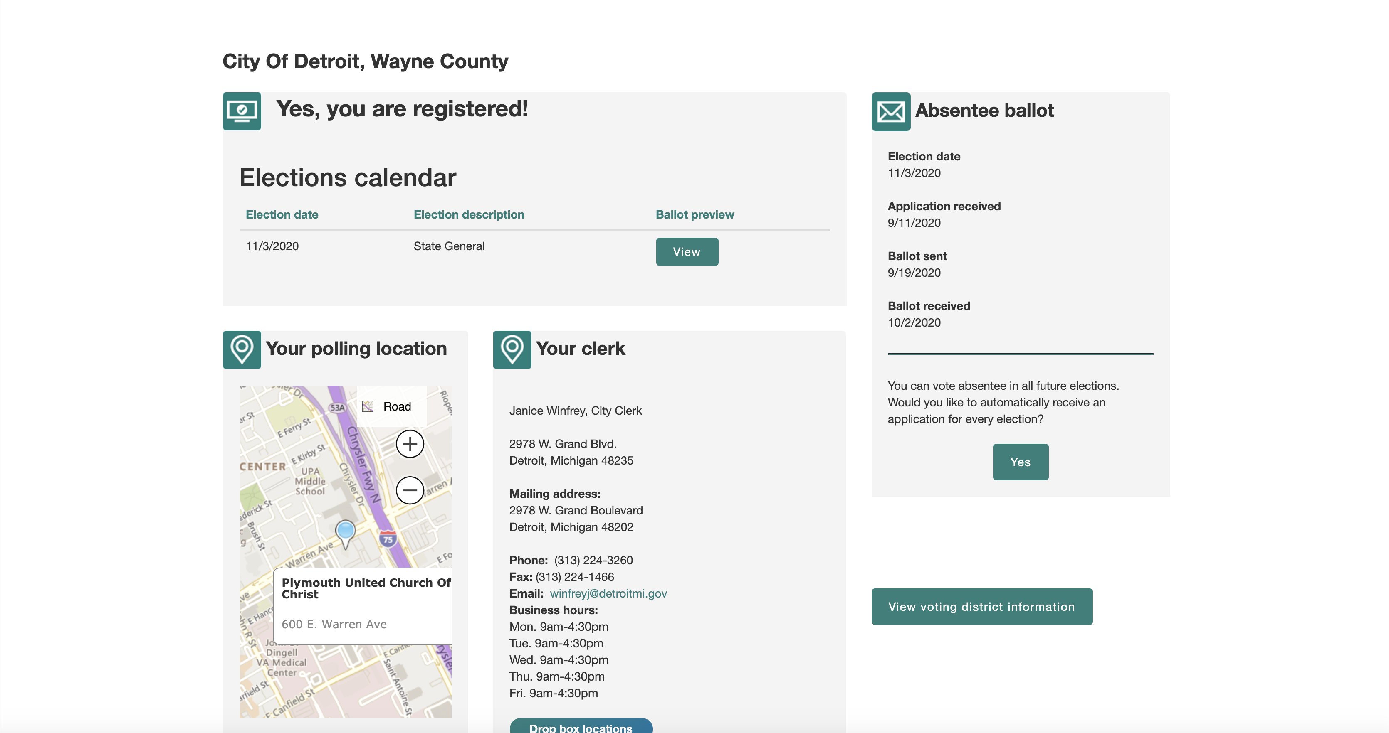This screenshot has height=733, width=1389.
Task: Click the absentee ballot envelope icon
Action: (891, 111)
